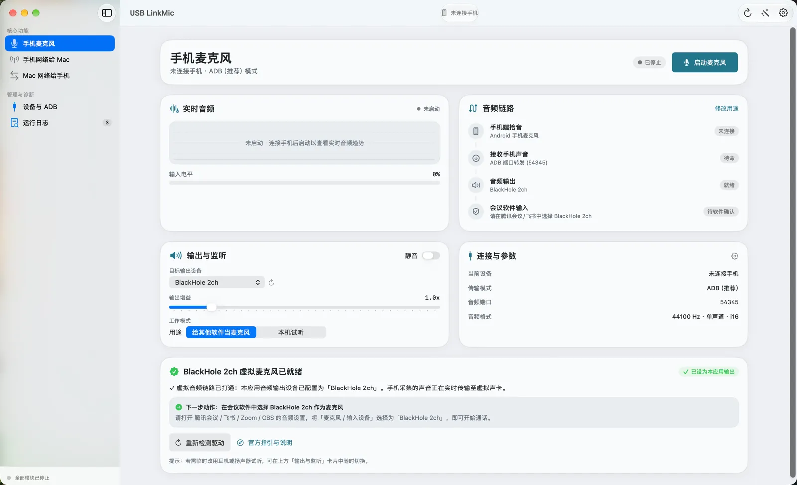
Task: Click the 实时音频 waveform icon
Action: [x=174, y=109]
